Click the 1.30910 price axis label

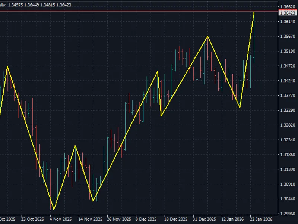click(288, 184)
